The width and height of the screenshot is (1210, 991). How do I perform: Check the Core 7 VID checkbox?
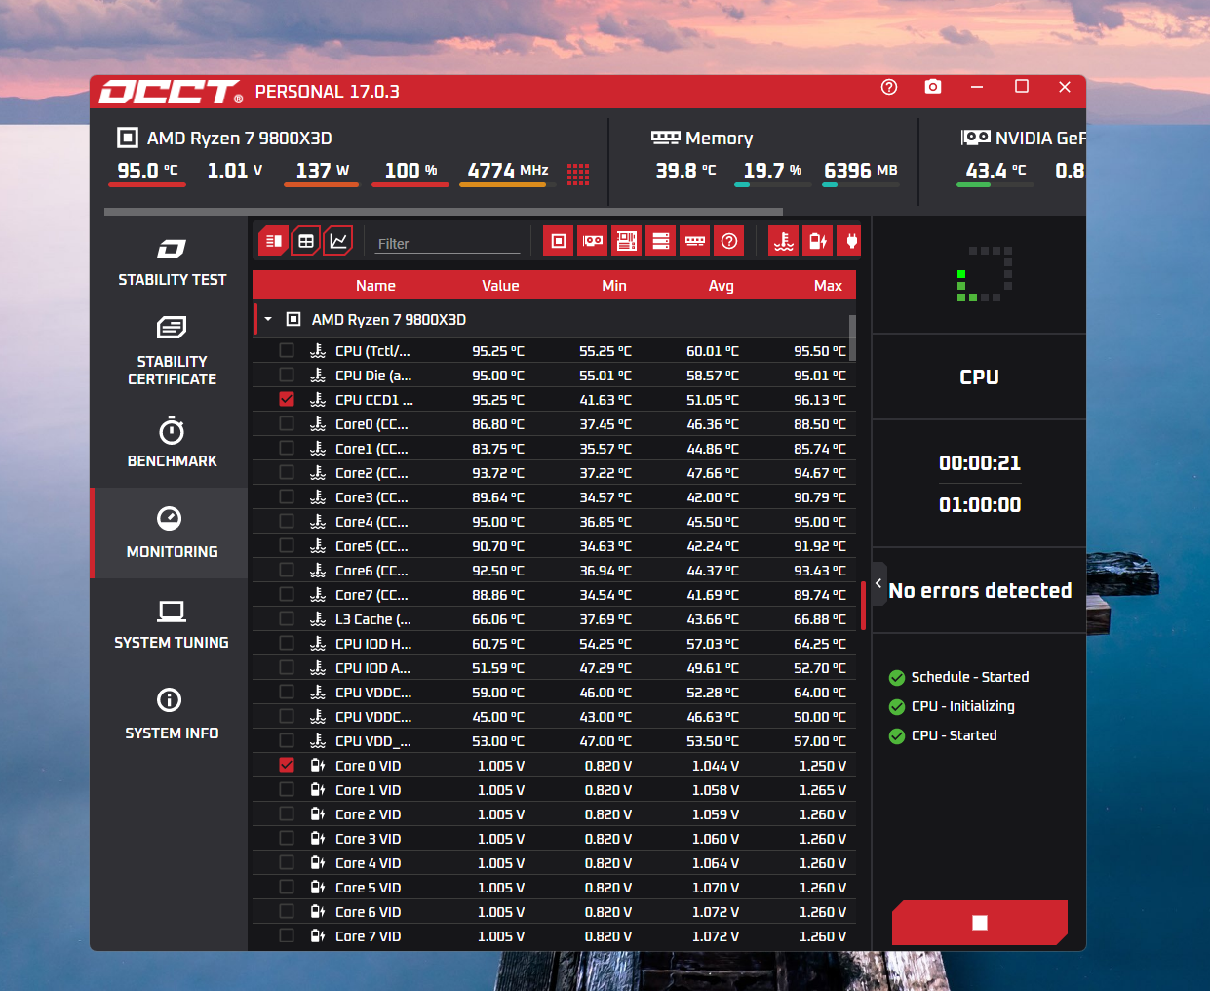tap(287, 935)
